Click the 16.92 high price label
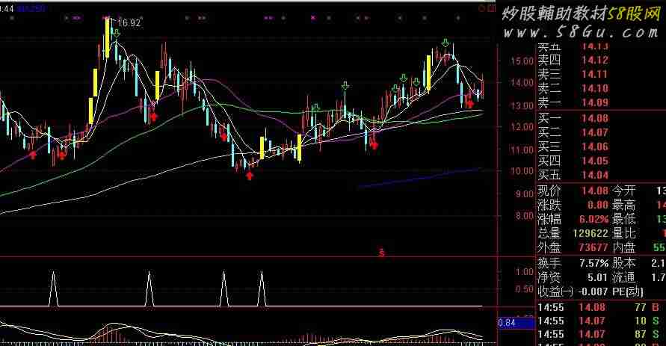The height and width of the screenshot is (346, 666). click(129, 23)
